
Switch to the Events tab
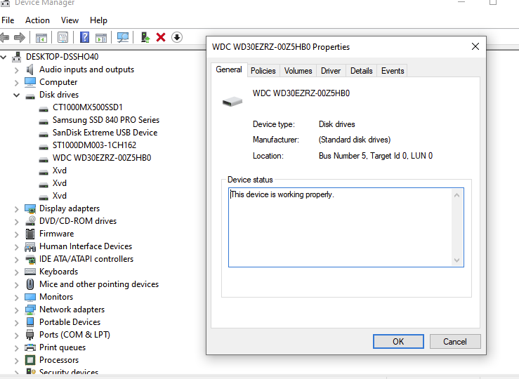pos(393,71)
